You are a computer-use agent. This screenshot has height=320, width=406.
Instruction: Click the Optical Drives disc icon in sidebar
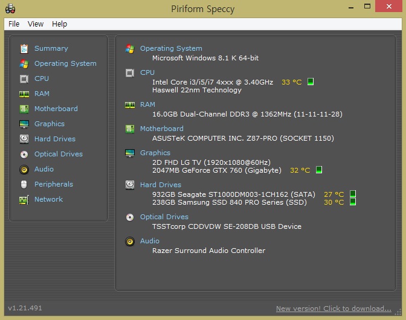point(24,154)
